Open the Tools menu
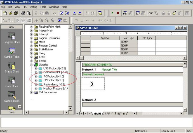Screen dimensions: 193x133 43,7
